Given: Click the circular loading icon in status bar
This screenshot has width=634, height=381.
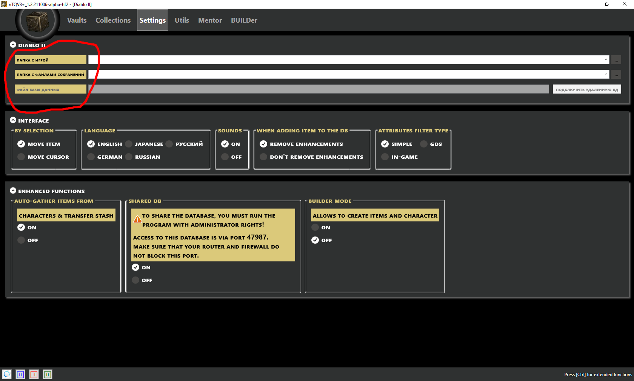Looking at the screenshot, I should [x=7, y=374].
